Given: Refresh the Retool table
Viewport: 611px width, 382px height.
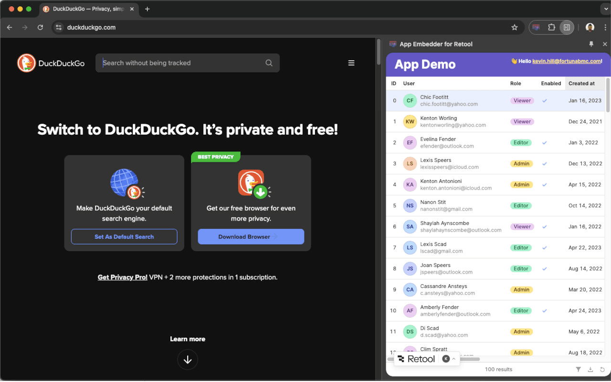Looking at the screenshot, I should pyautogui.click(x=602, y=369).
